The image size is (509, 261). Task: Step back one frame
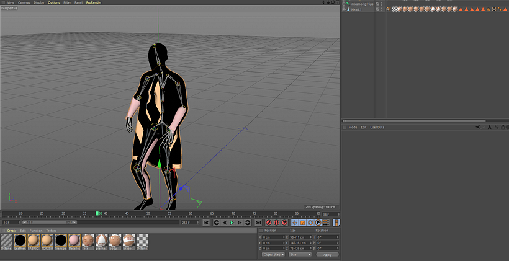(224, 223)
